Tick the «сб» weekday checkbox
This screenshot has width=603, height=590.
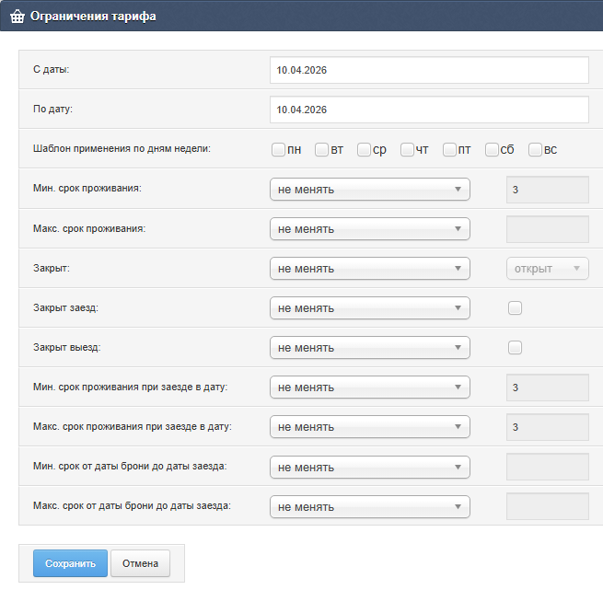(493, 150)
